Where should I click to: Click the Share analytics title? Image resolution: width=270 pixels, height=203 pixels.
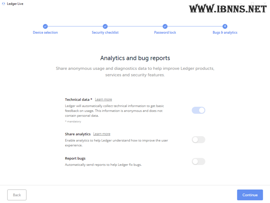78,134
